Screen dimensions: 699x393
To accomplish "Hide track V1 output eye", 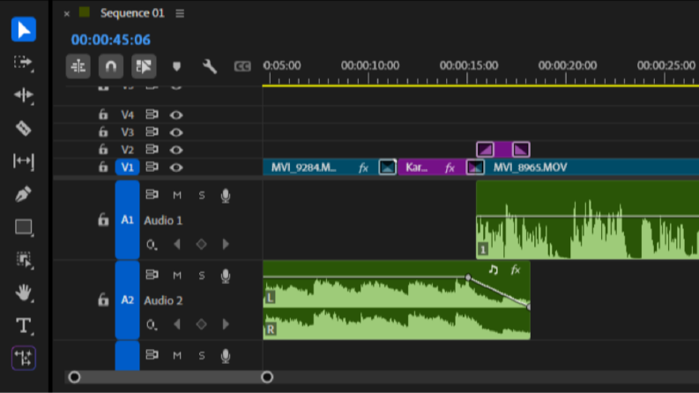I will 176,167.
